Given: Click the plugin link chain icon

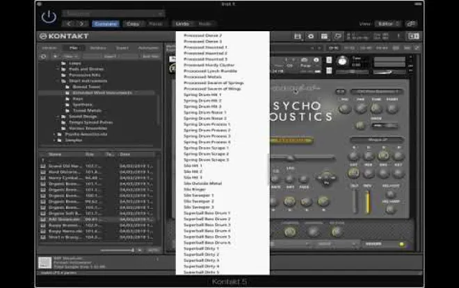Looking at the screenshot, I should tap(411, 24).
